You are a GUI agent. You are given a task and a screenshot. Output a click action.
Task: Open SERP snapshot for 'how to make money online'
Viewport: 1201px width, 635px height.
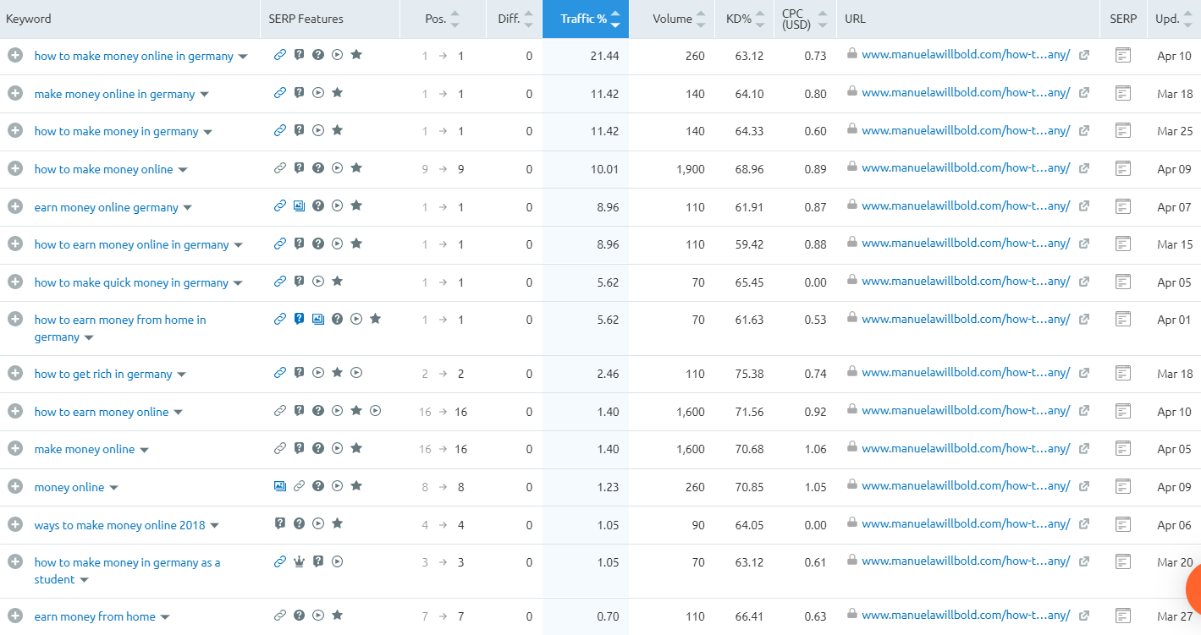(1123, 168)
